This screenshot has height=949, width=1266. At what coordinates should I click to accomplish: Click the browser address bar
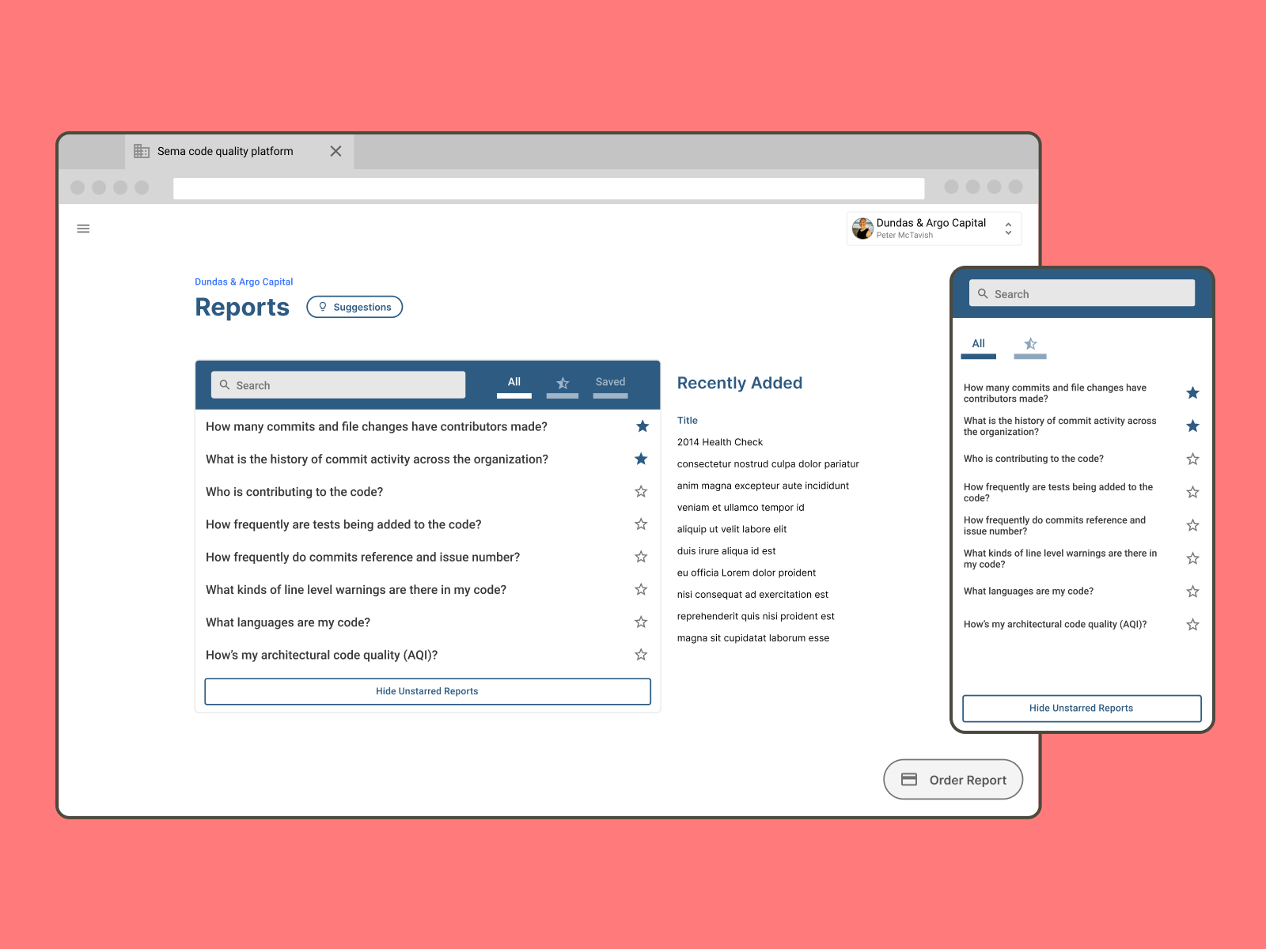548,188
